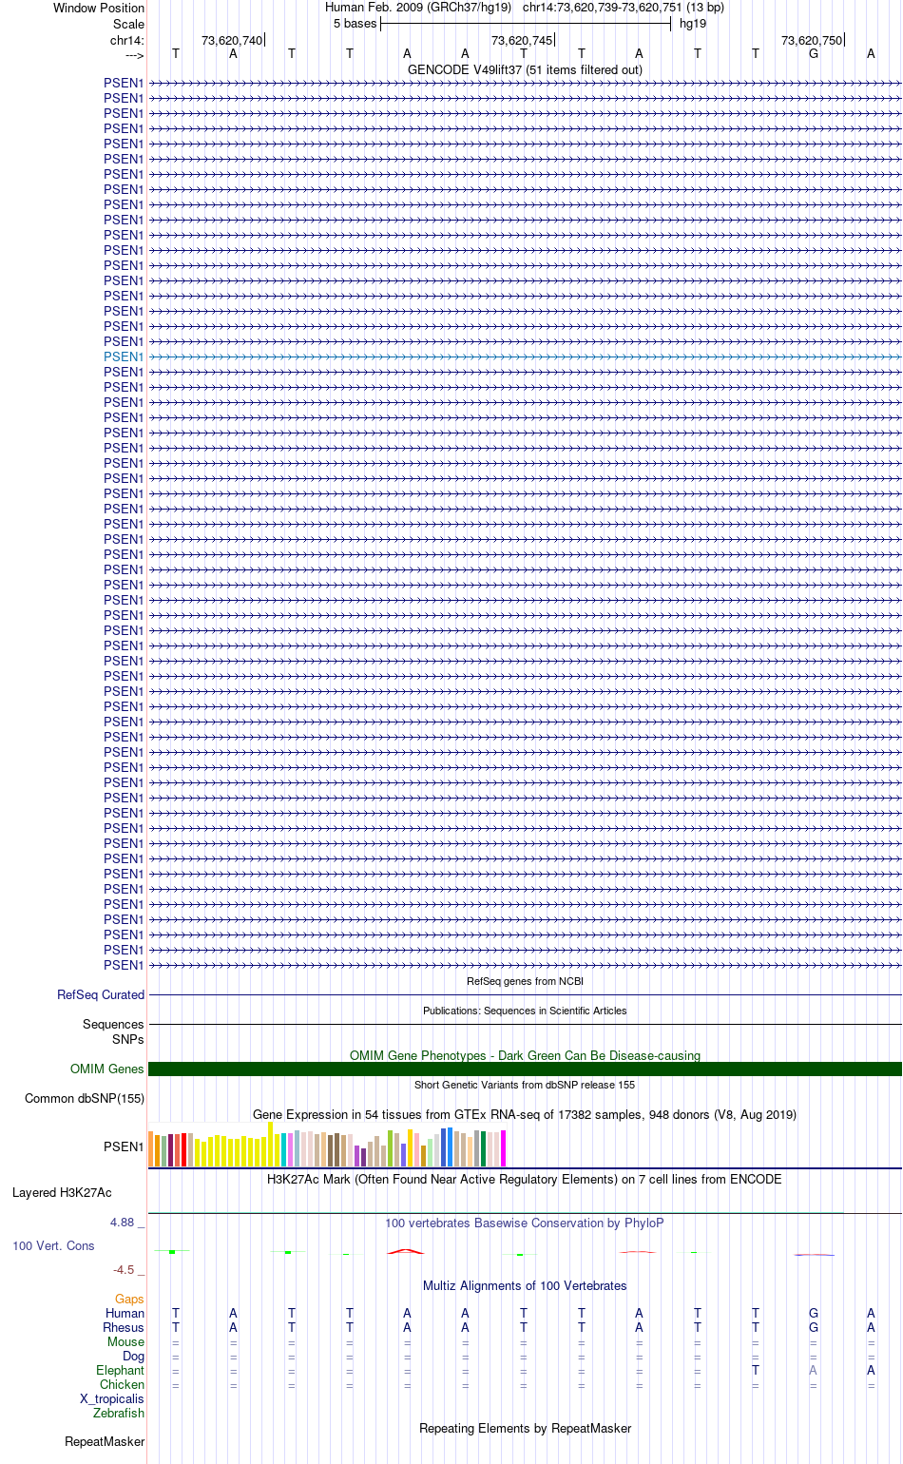Click the chr14: ruler label
Viewport: 903px width, 1464px height.
point(127,40)
